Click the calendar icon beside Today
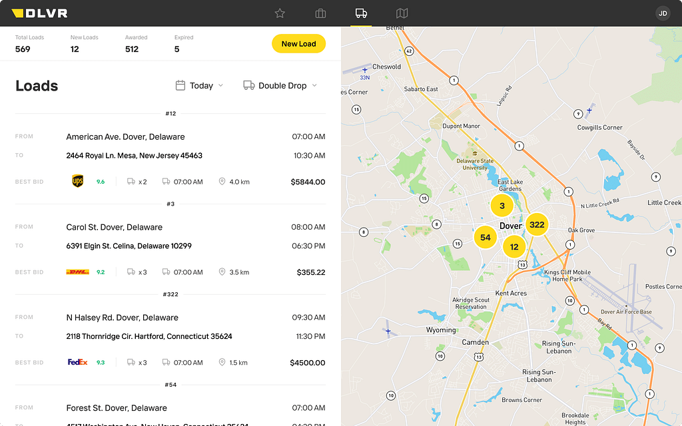 (180, 85)
